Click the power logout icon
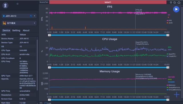Image resolution: width=183 pixels, height=104 pixels. (x=17, y=4)
